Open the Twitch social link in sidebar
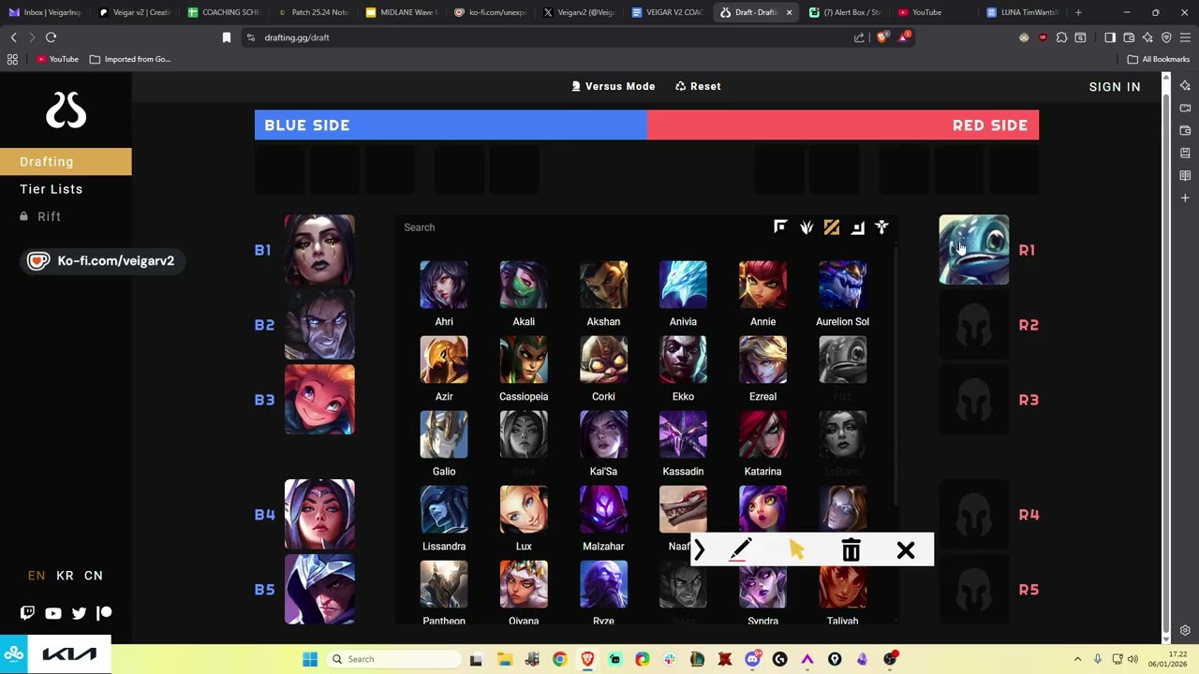This screenshot has height=674, width=1199. click(x=27, y=613)
